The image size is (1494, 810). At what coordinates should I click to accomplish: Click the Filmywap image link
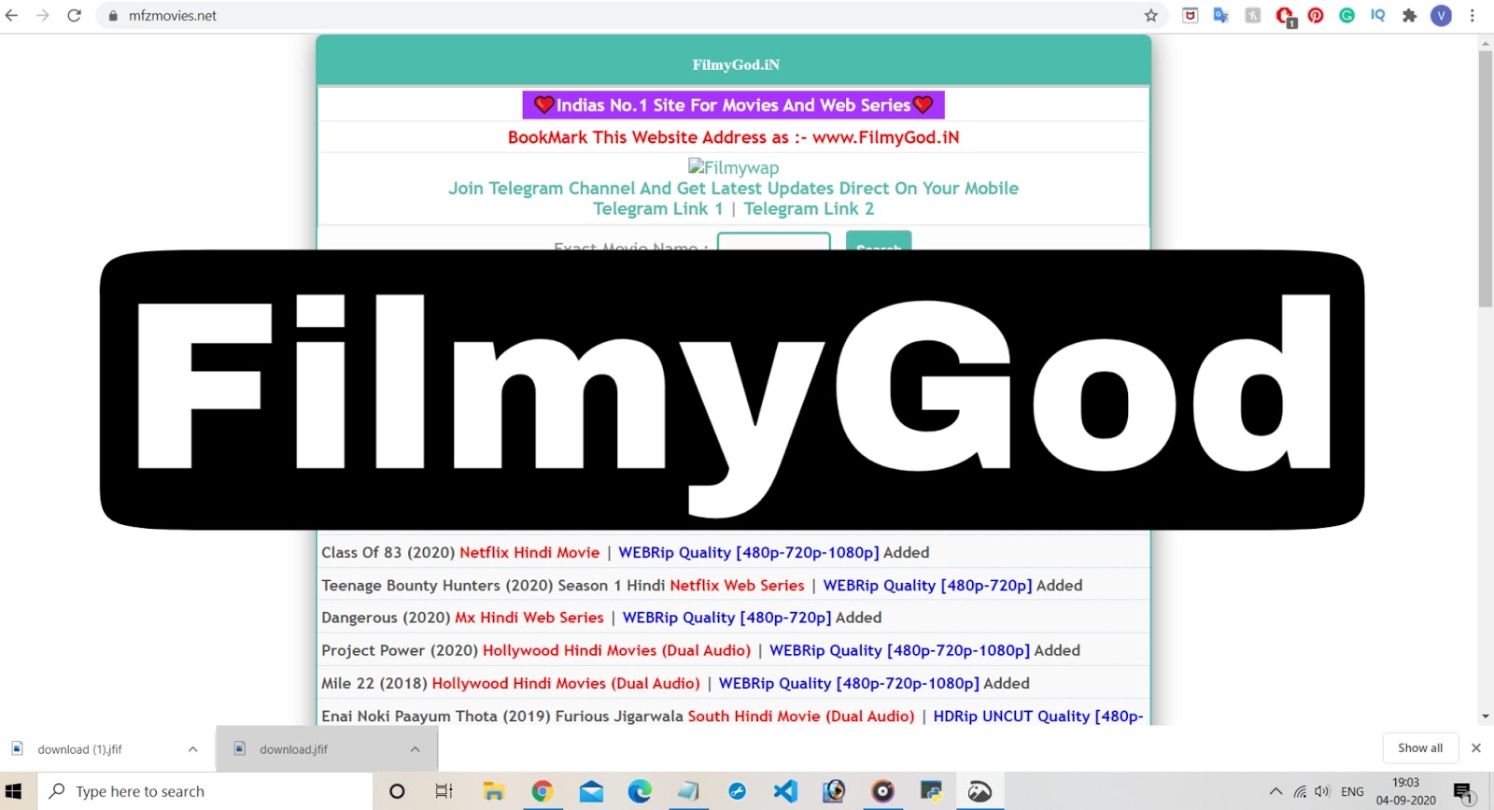point(733,167)
